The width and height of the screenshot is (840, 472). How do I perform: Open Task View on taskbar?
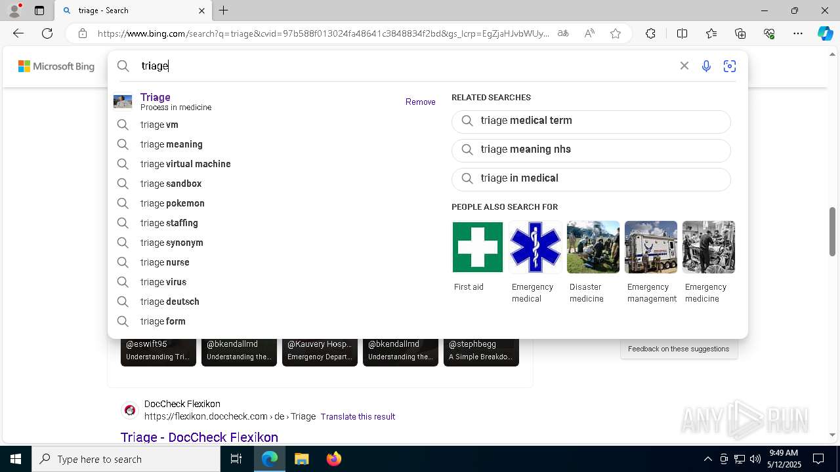coord(236,459)
